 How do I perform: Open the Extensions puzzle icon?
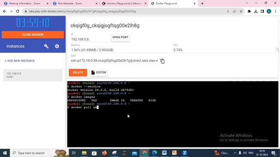click(249, 11)
